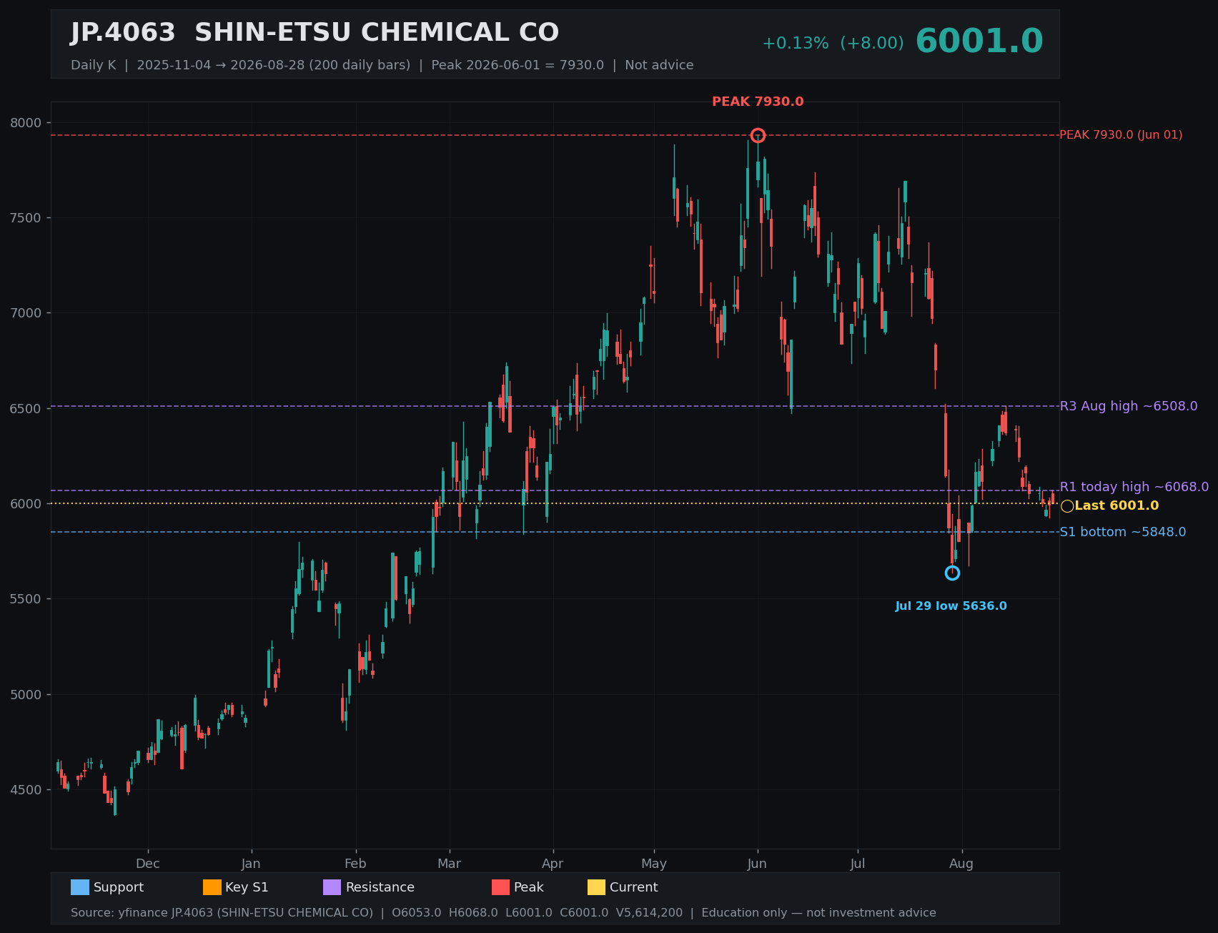
Task: Click the "Support" legend label
Action: (x=119, y=887)
